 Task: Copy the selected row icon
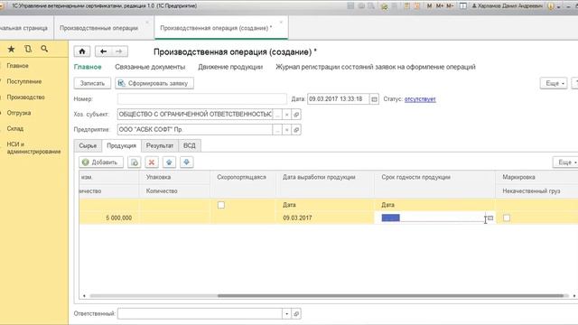click(x=135, y=162)
